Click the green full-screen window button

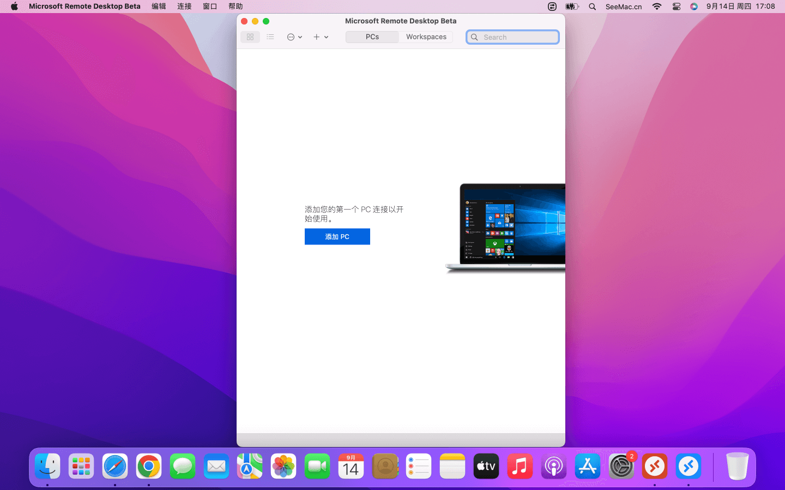(266, 21)
